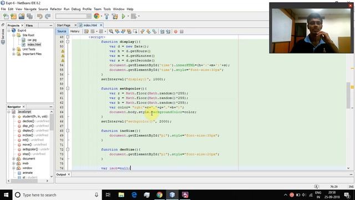Toggle bookmark icon in editor toolbar
The height and width of the screenshot is (200, 355).
tap(154, 32)
